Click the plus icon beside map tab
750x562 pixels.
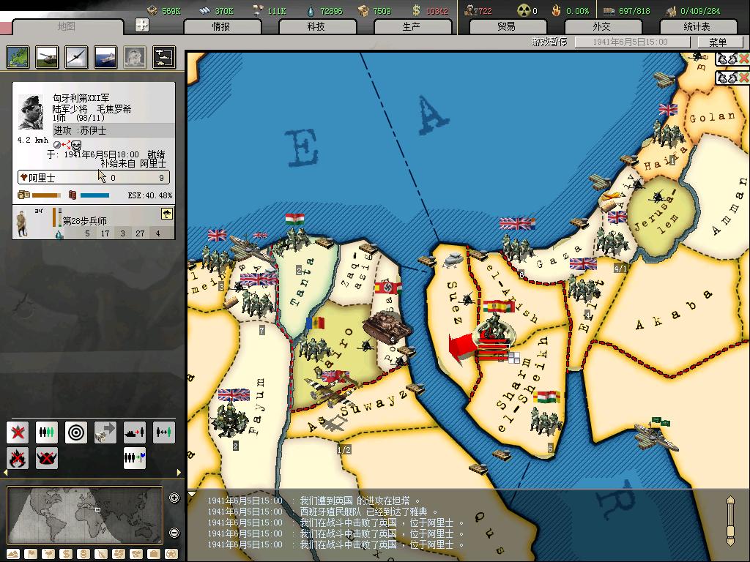142,25
